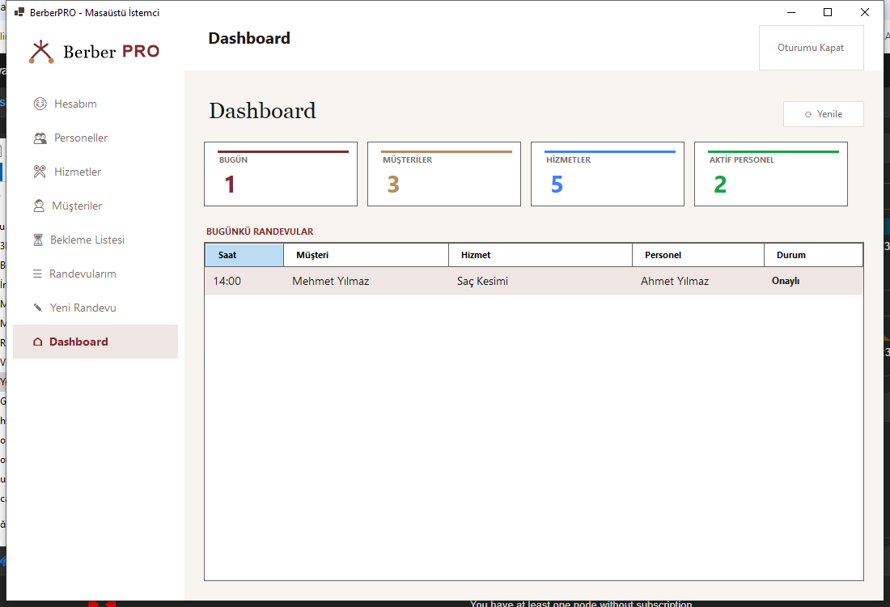
Task: Click the Dashboard home icon
Action: [x=38, y=342]
